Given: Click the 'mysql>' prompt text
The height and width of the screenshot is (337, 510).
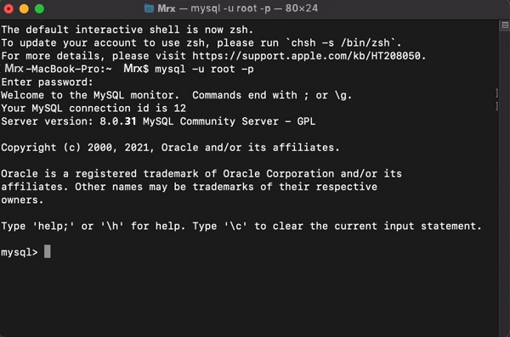Looking at the screenshot, I should click(20, 252).
